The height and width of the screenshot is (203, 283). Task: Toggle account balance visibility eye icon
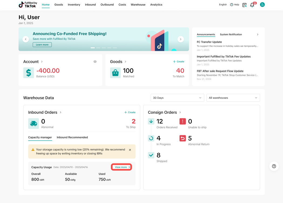[95, 62]
